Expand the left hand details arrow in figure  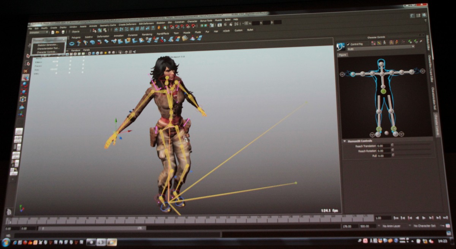[423, 71]
